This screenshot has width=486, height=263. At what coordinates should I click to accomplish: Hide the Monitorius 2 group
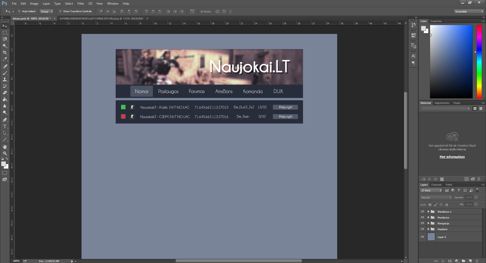click(422, 212)
